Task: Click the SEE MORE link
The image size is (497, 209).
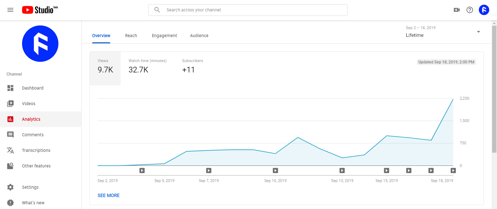Action: 108,195
